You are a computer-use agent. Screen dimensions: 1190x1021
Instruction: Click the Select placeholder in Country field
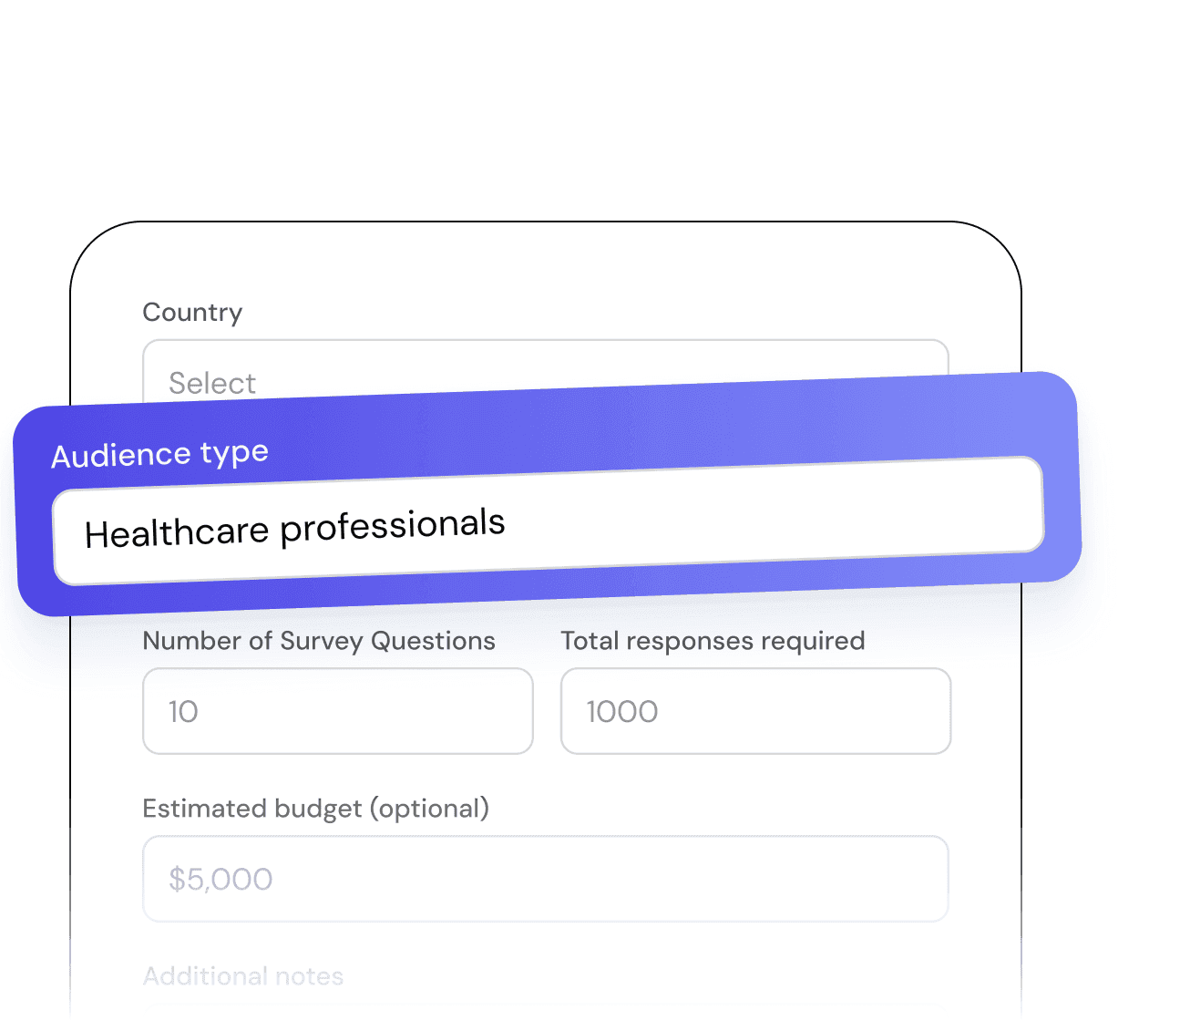[x=212, y=383]
